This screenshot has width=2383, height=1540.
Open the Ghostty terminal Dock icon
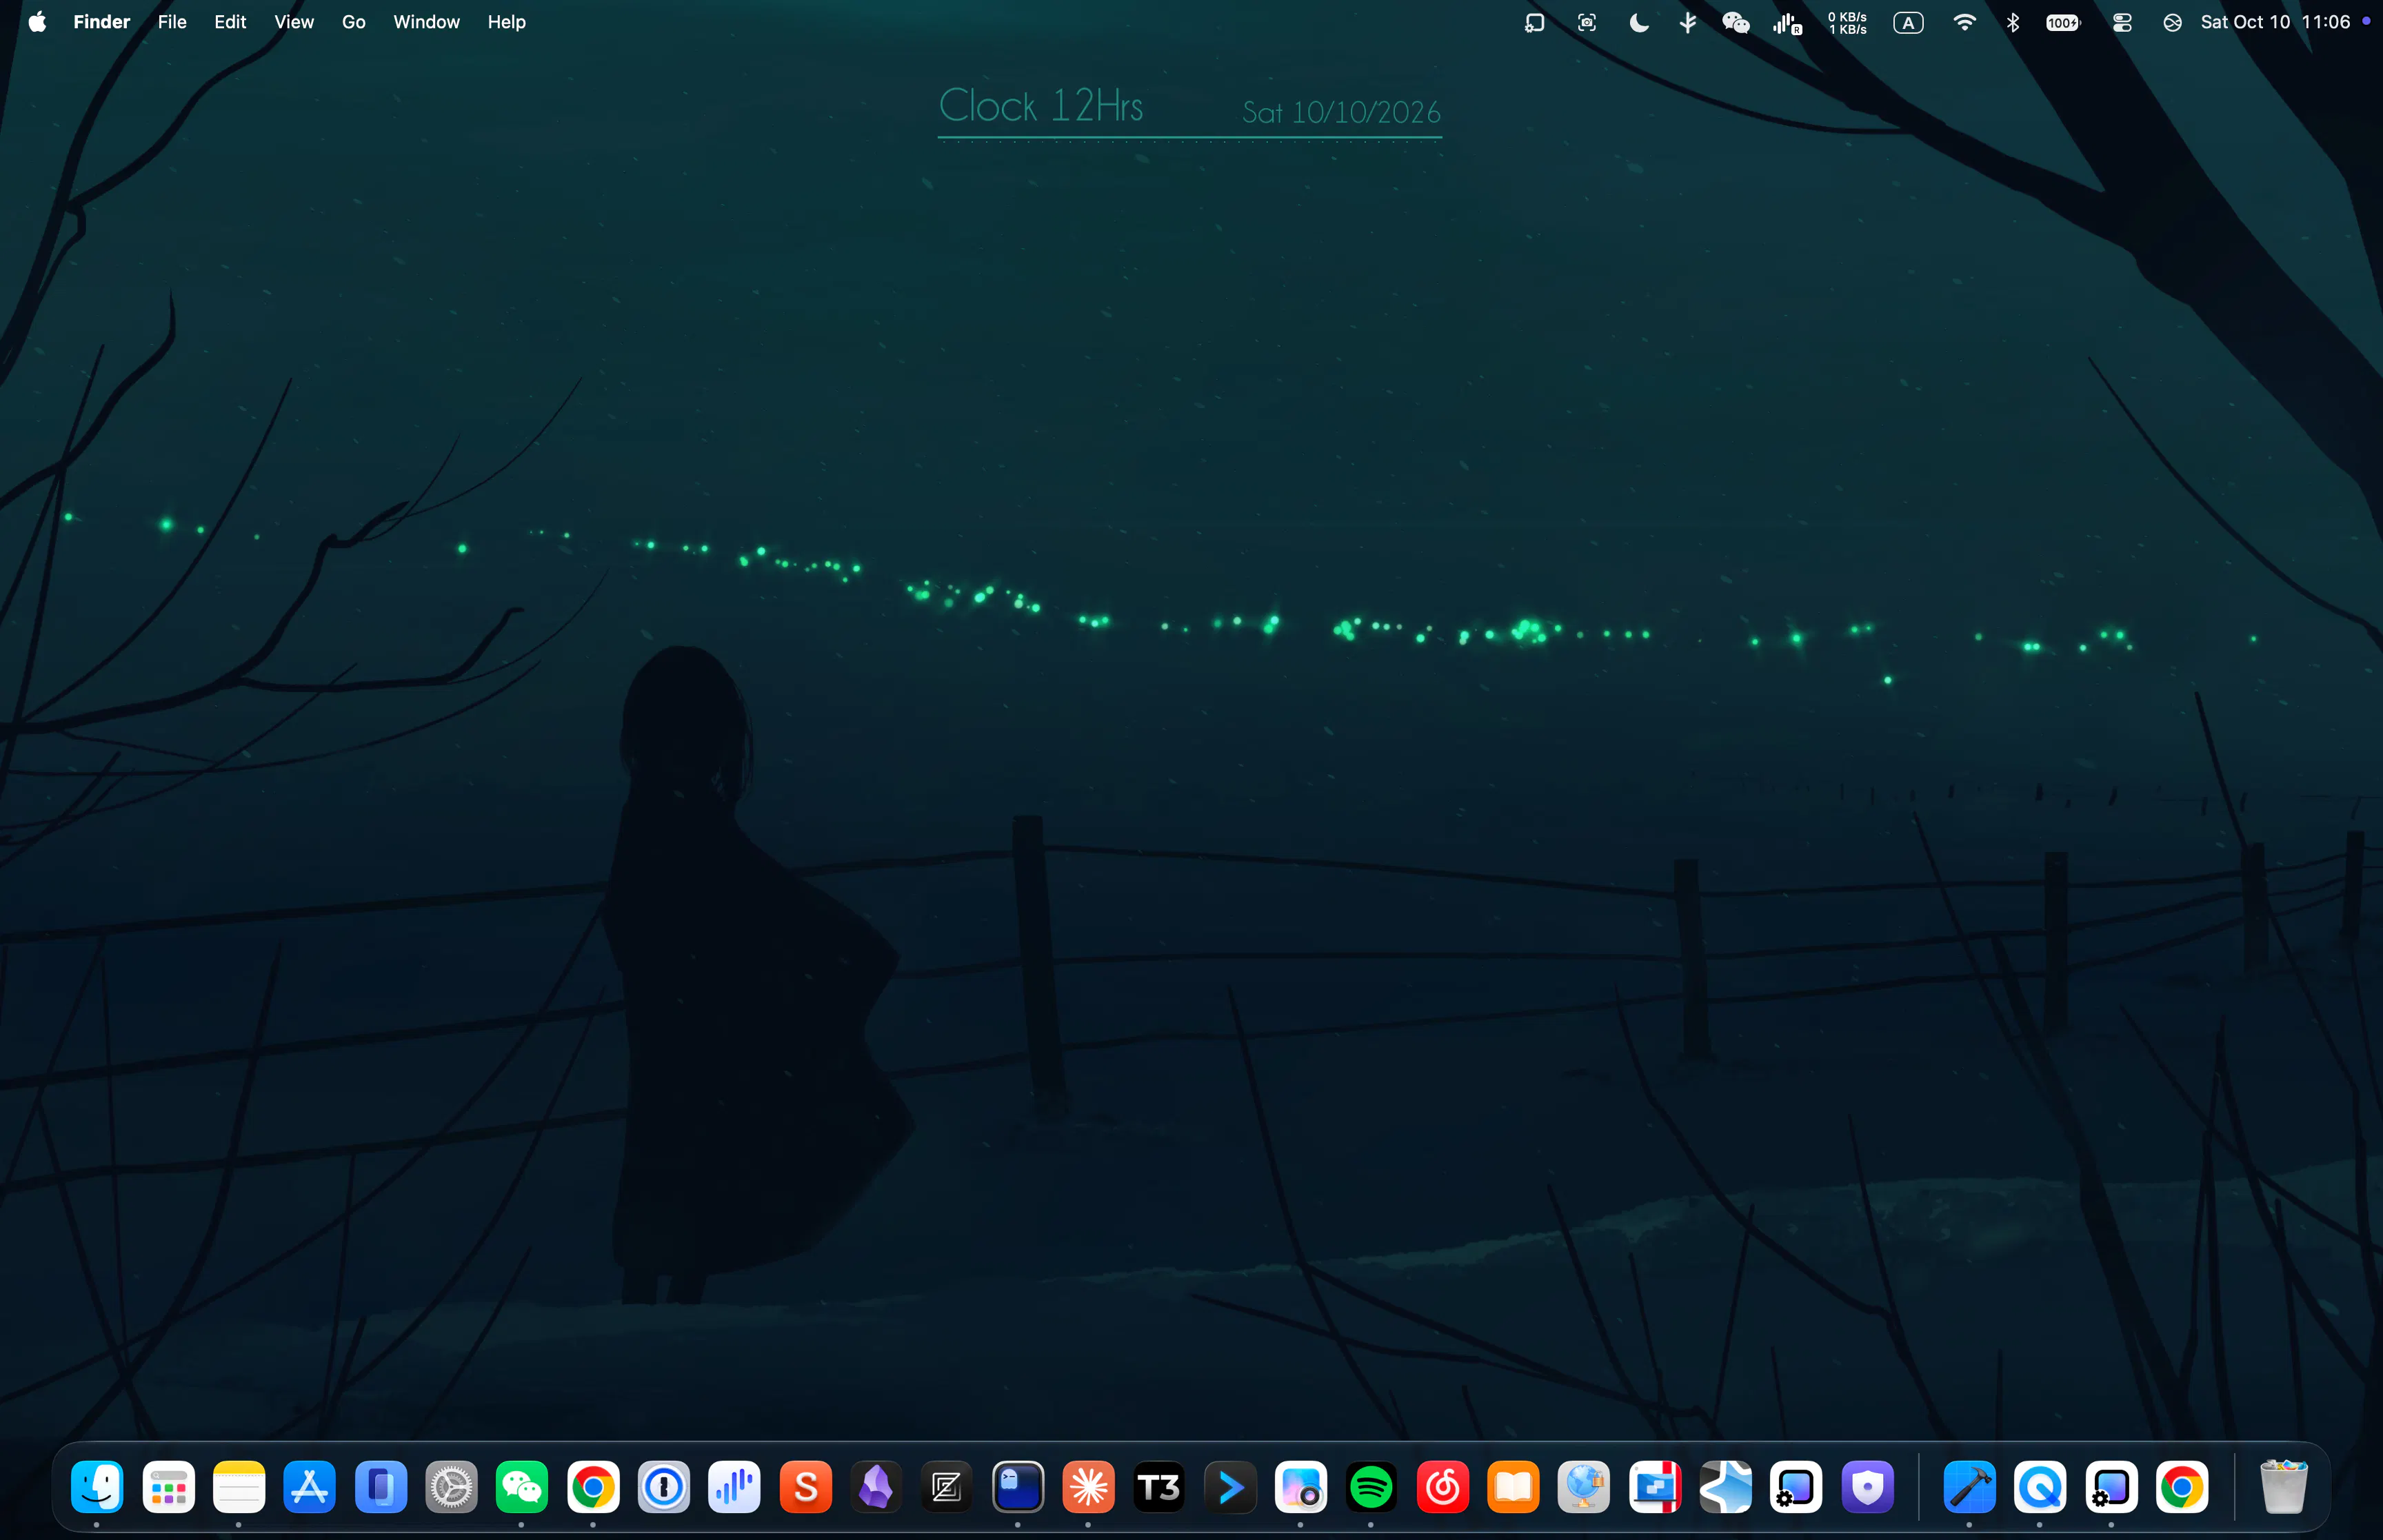click(x=1018, y=1487)
